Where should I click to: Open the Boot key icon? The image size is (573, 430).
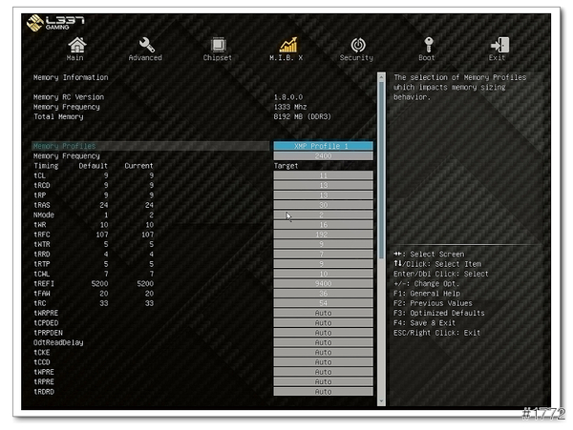pos(429,45)
